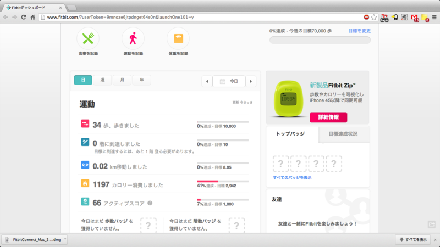The height and width of the screenshot is (247, 440).
Task: Click the 詳細情報 pink button
Action: click(328, 117)
